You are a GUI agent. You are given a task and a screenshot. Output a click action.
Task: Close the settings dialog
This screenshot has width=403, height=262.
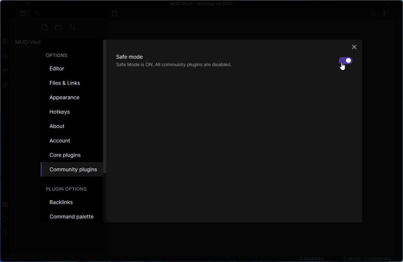(354, 47)
